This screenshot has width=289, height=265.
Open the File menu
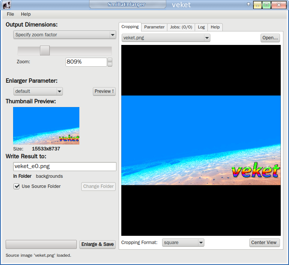(x=10, y=14)
